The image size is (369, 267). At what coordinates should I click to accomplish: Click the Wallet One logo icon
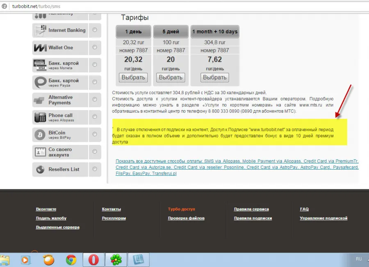pos(40,48)
